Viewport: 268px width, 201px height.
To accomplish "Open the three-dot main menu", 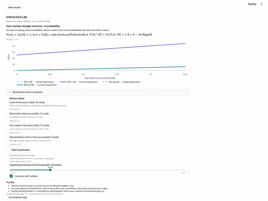I will click(x=261, y=4).
